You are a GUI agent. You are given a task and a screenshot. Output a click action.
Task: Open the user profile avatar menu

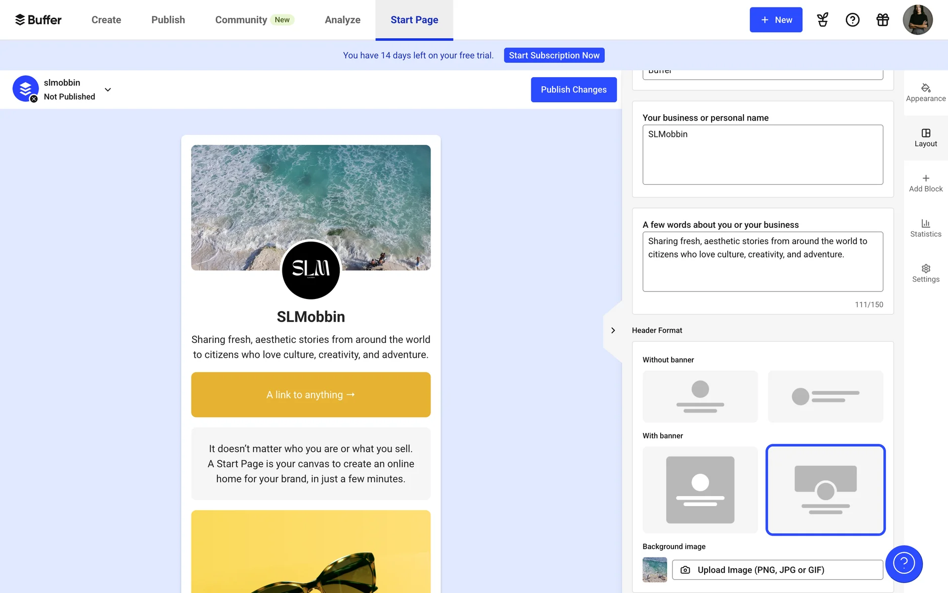tap(917, 20)
